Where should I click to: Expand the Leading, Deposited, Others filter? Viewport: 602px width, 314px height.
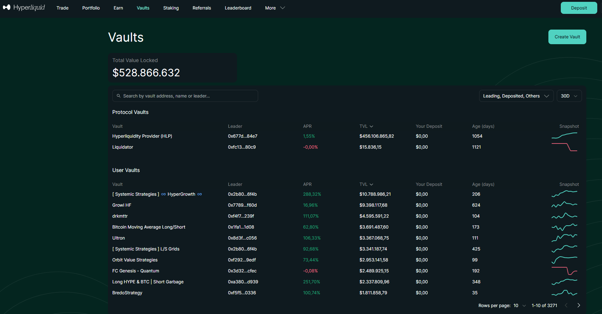[516, 96]
